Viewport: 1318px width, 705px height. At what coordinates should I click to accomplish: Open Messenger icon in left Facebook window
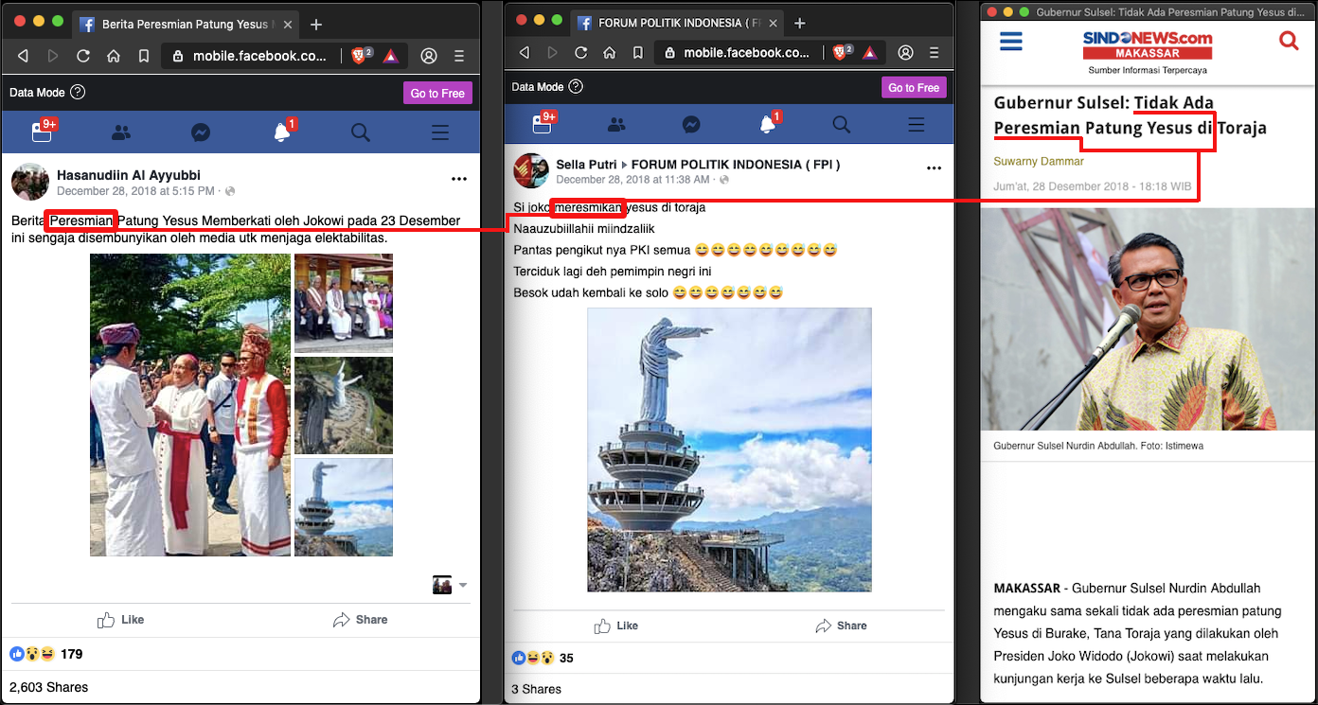coord(201,132)
